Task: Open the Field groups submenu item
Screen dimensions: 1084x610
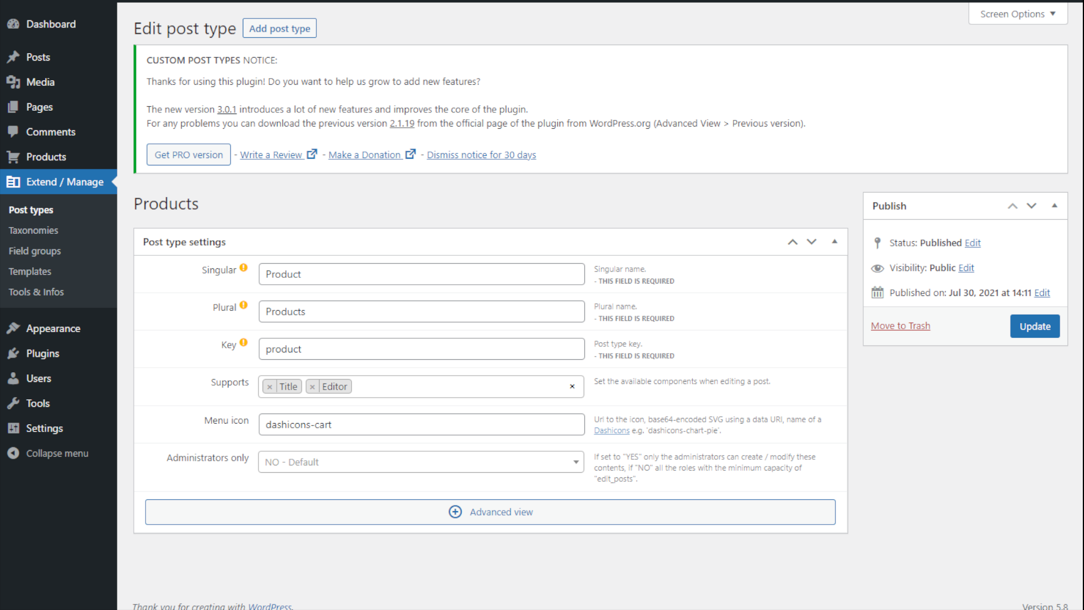Action: (x=34, y=251)
